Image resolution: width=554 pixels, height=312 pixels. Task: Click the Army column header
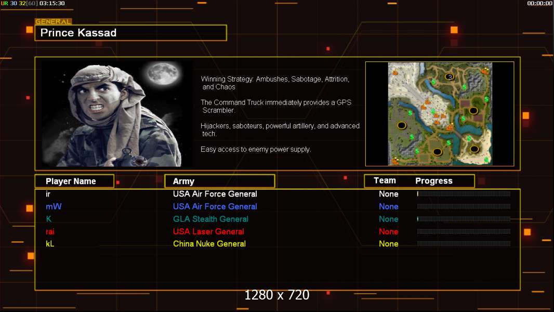point(220,181)
